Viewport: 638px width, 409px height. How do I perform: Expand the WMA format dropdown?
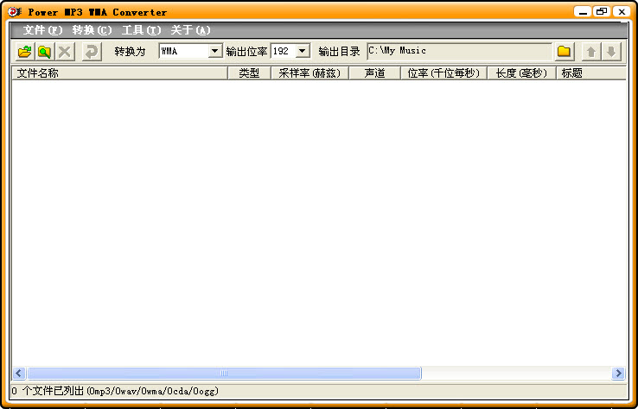(215, 51)
